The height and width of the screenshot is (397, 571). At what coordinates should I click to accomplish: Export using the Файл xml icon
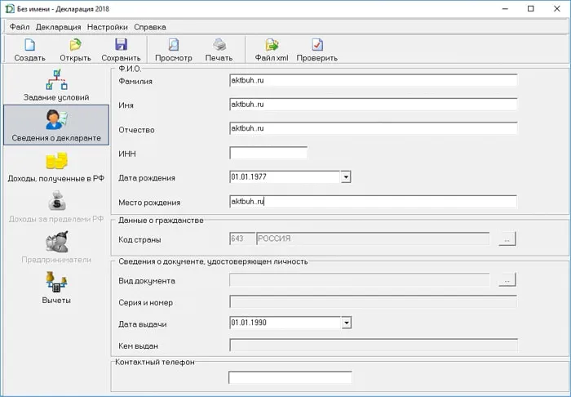[272, 46]
